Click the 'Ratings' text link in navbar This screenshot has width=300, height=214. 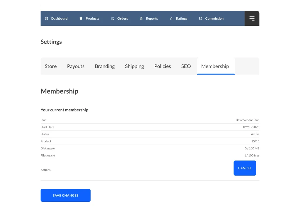tap(181, 18)
